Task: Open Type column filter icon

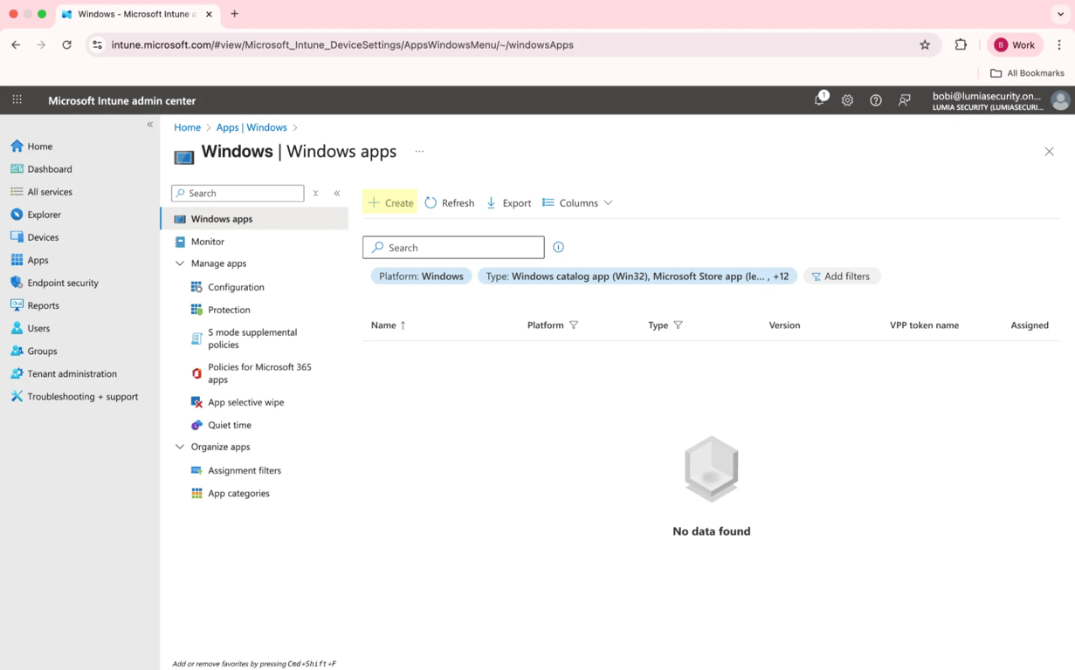Action: click(678, 325)
